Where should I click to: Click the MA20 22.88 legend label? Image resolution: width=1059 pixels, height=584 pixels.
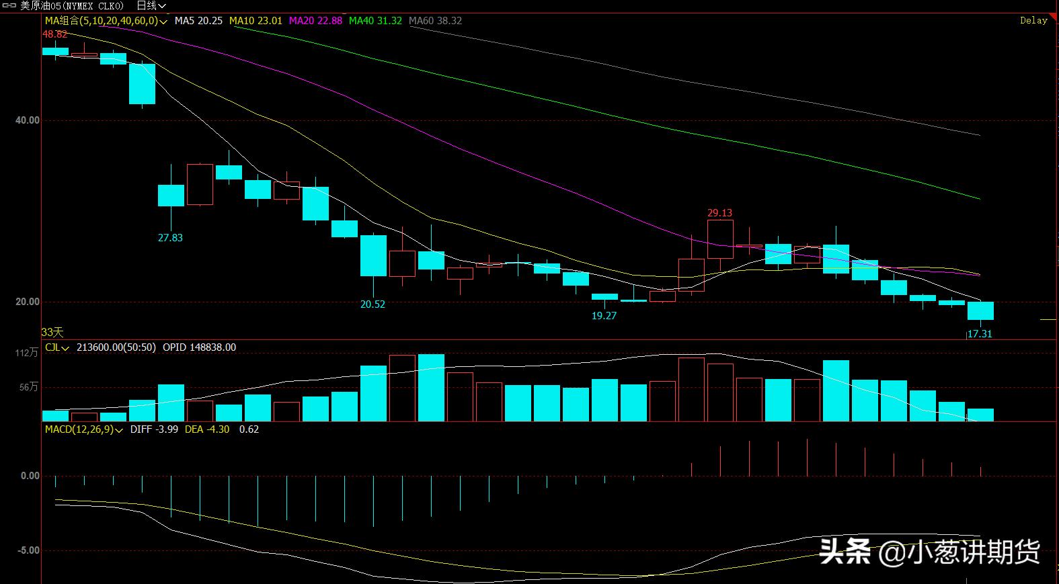(x=315, y=21)
